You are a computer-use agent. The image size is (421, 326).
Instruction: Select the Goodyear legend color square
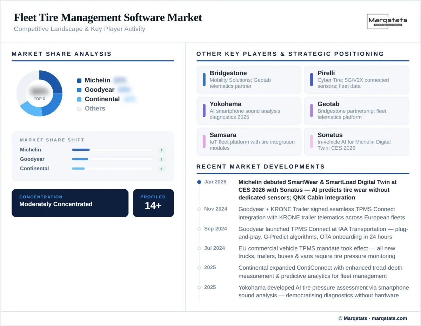coord(79,90)
